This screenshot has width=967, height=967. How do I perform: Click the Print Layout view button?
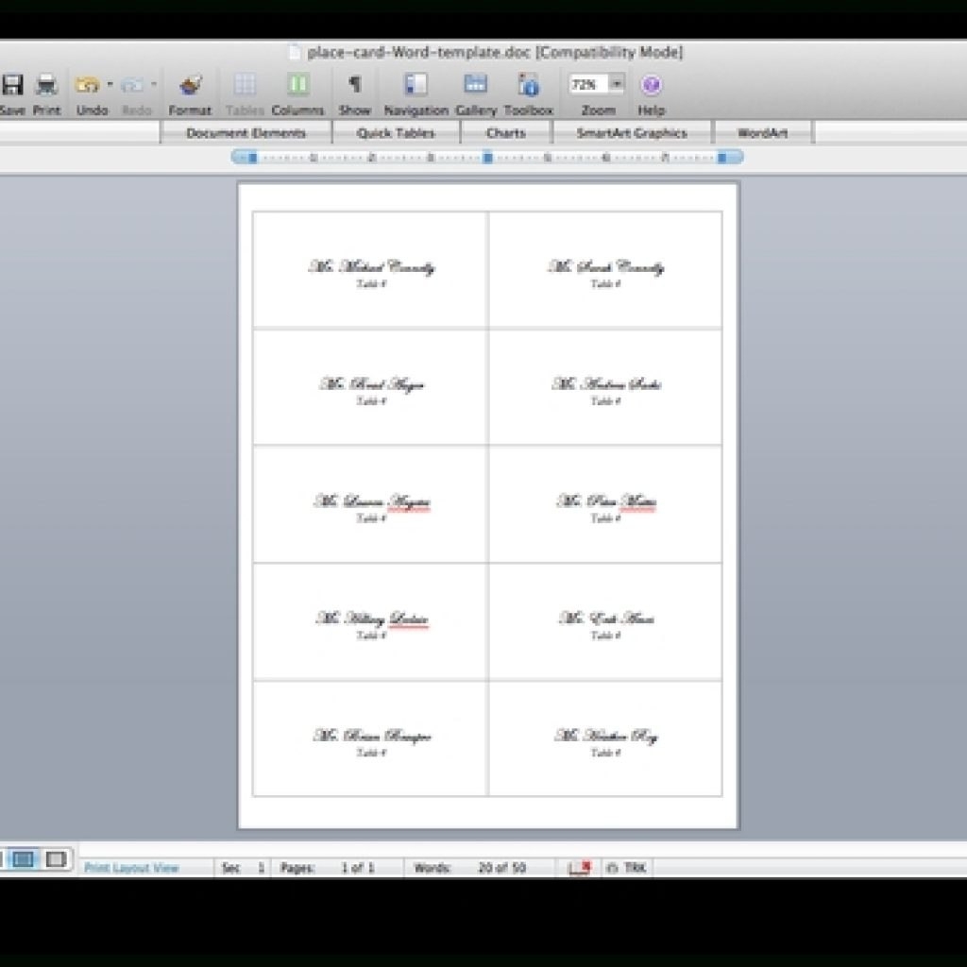coord(24,859)
